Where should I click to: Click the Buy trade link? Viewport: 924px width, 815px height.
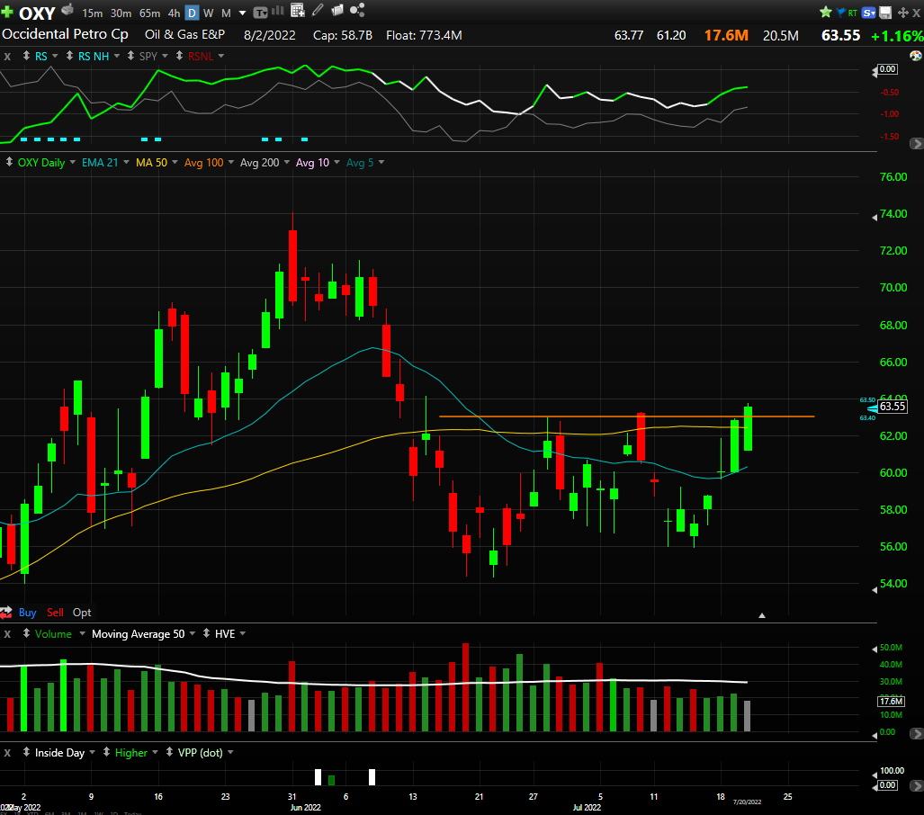tap(27, 613)
